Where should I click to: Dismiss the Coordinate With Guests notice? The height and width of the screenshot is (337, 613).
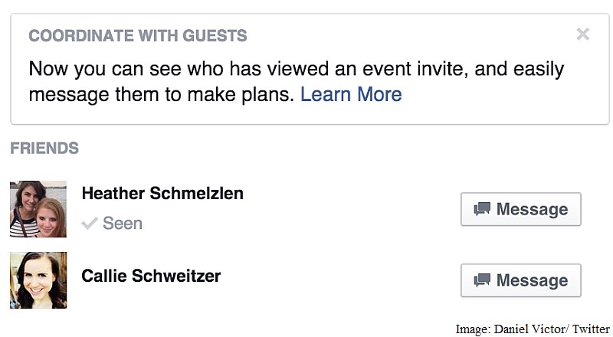tap(582, 34)
